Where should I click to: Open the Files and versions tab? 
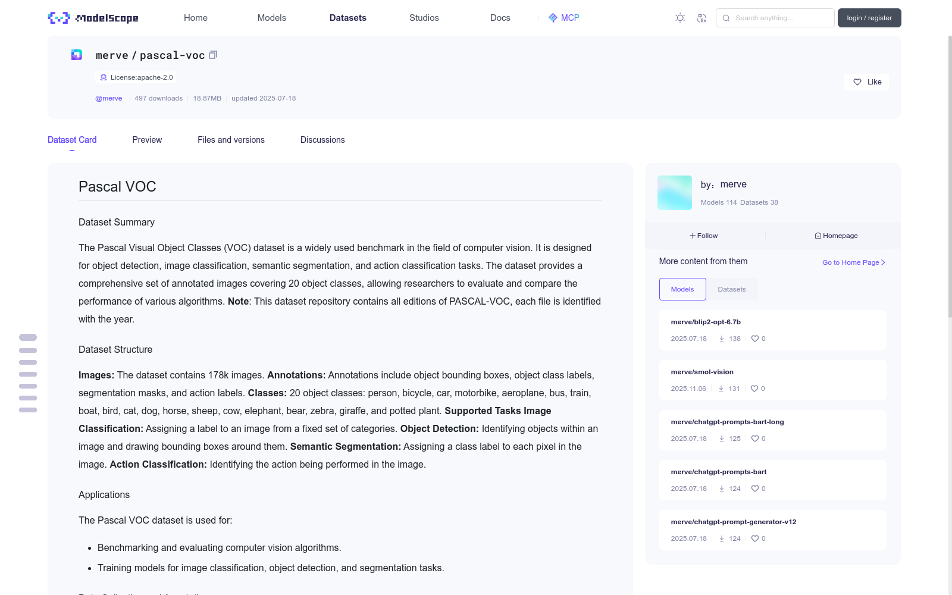coord(231,140)
